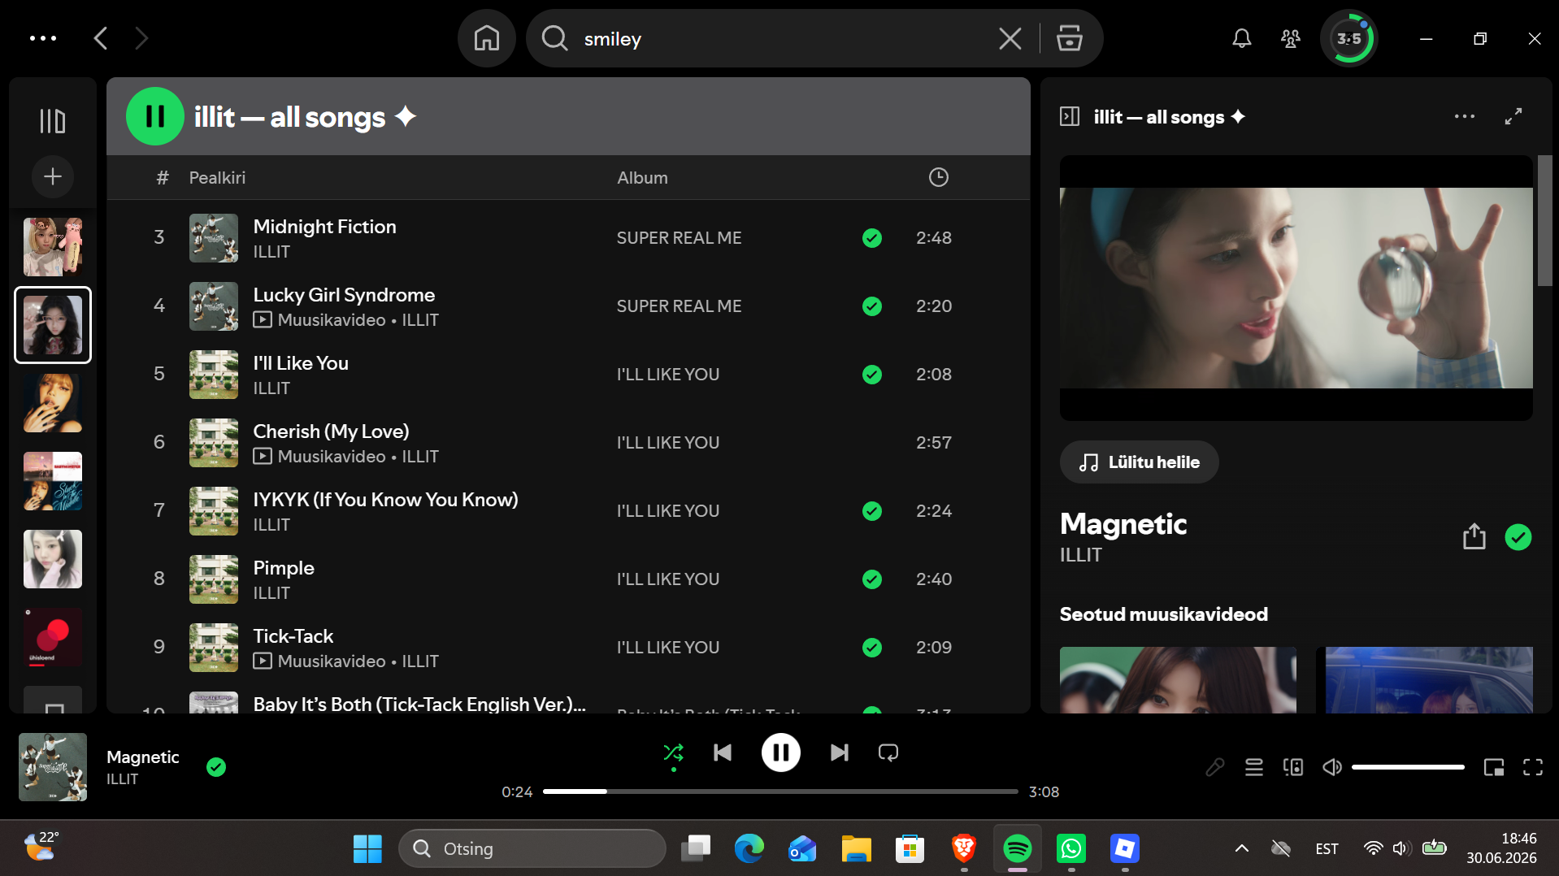Image resolution: width=1559 pixels, height=876 pixels.
Task: Open the ILLIT artist link in Now Playing panel
Action: pyautogui.click(x=1080, y=555)
